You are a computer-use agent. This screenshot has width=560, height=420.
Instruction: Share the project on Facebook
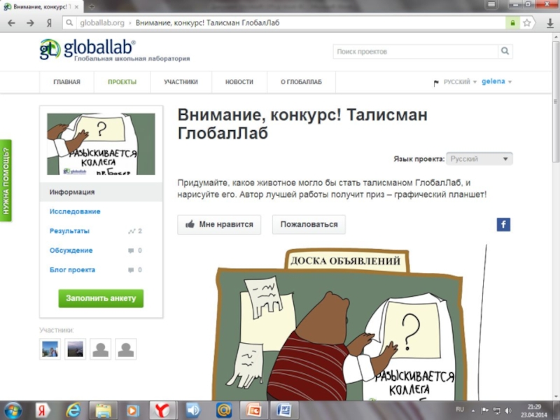pos(503,224)
